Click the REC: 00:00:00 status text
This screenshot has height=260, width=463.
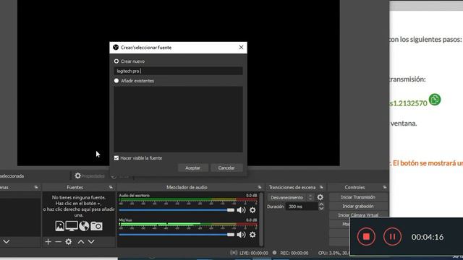click(294, 253)
